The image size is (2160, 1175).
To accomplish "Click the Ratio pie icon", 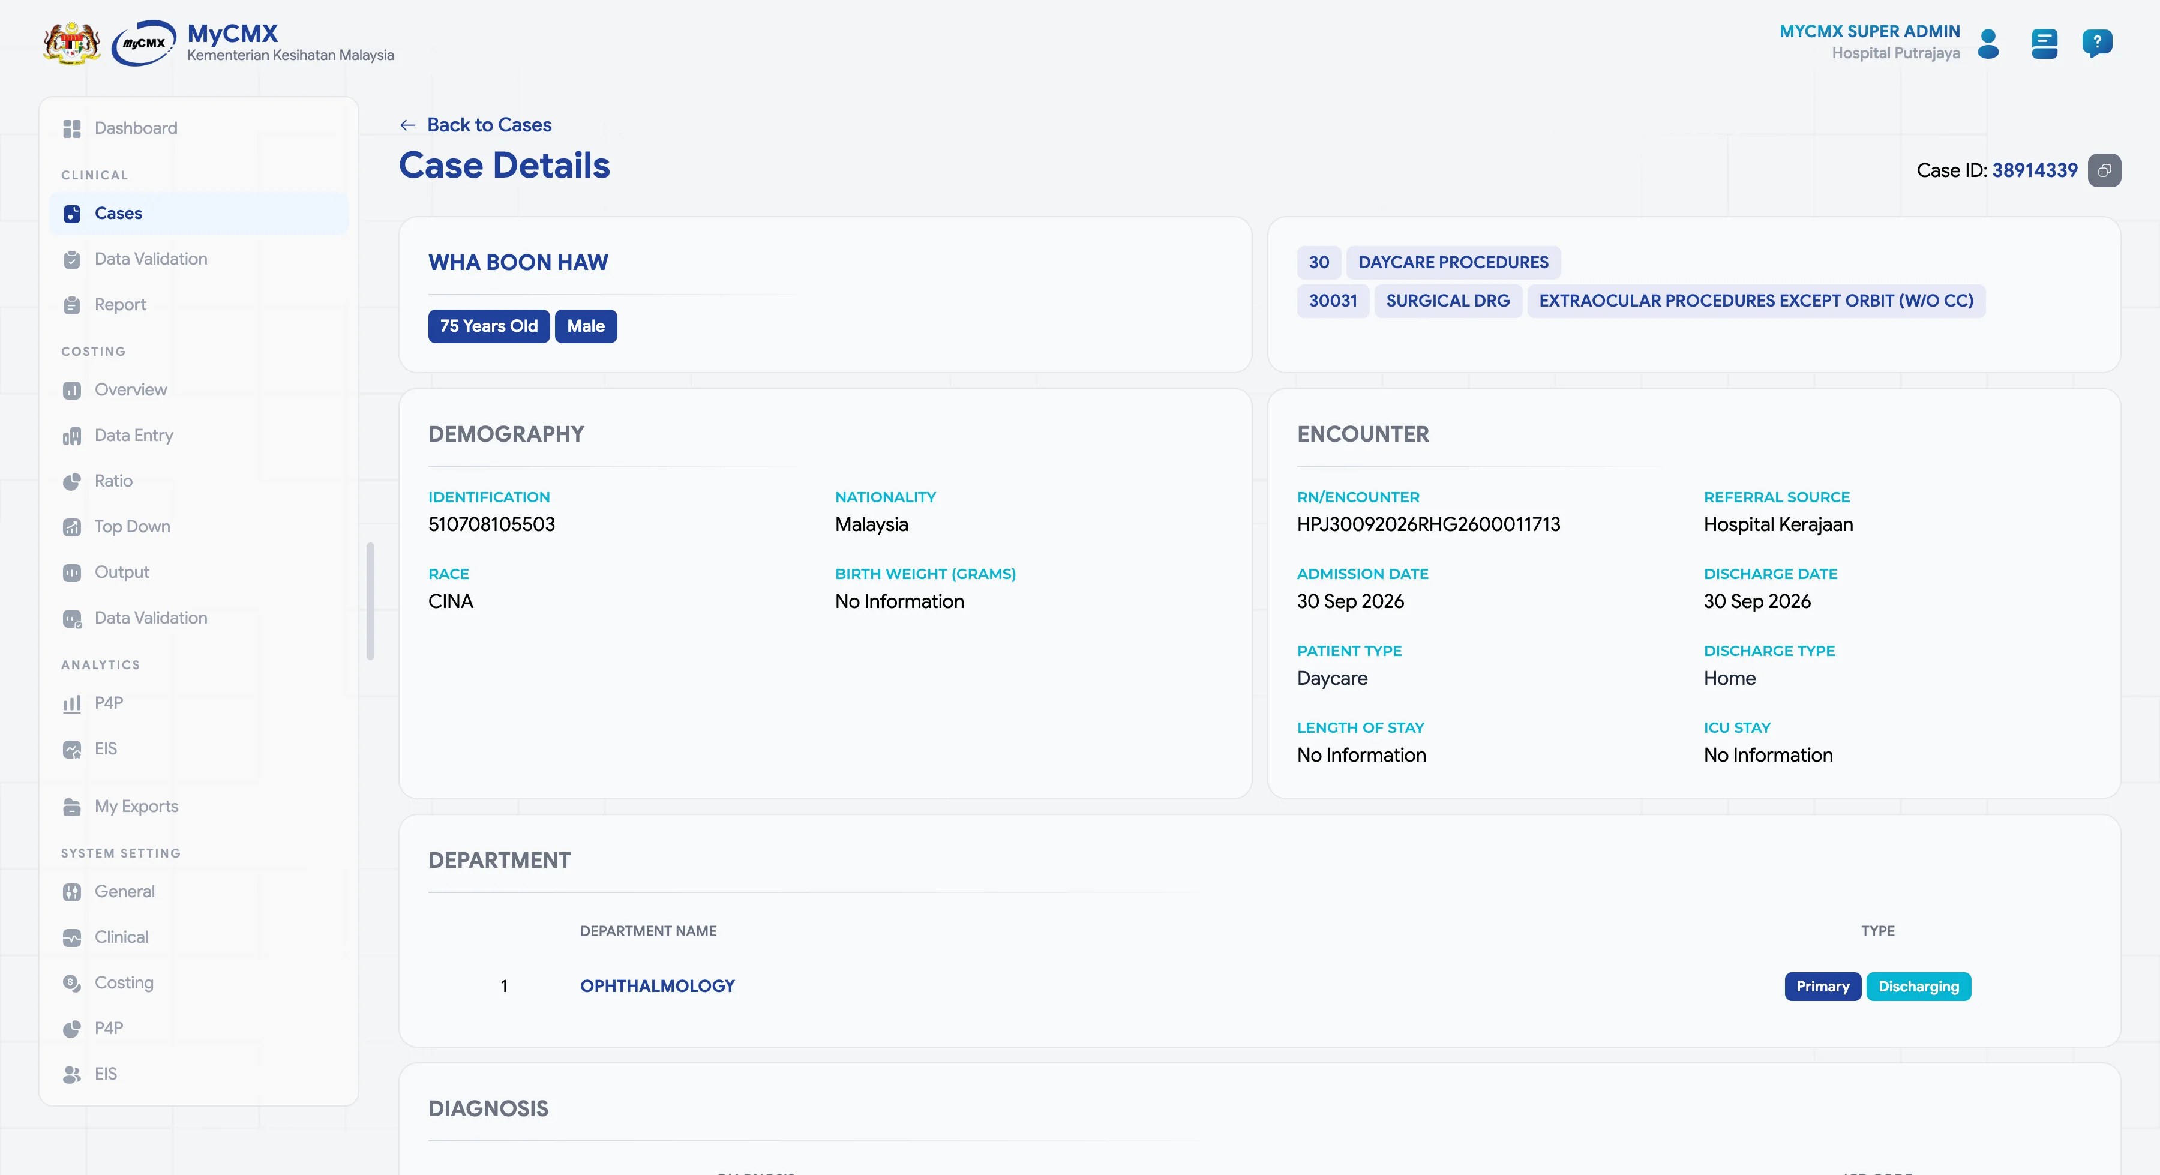I will [72, 481].
